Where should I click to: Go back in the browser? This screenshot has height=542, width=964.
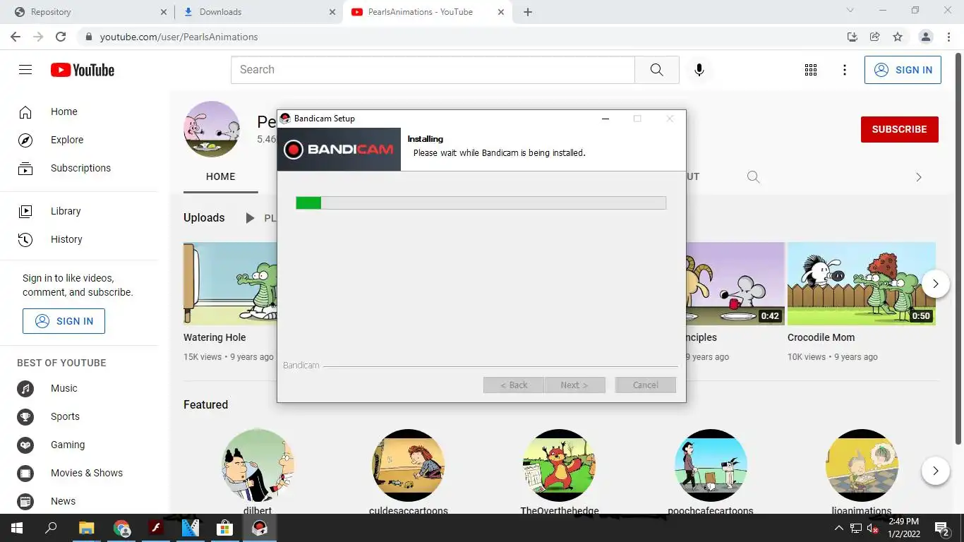(x=16, y=37)
